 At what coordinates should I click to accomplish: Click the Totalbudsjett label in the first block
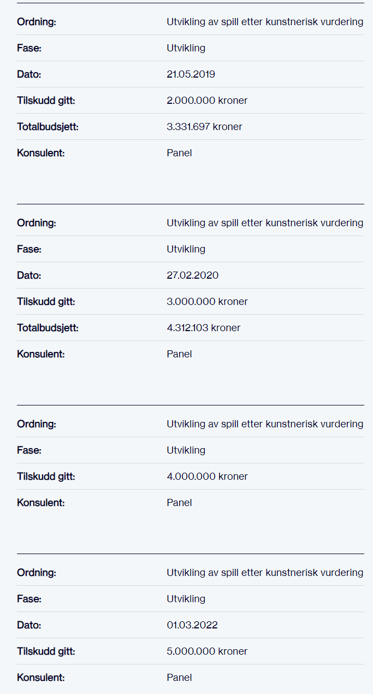[x=48, y=127]
